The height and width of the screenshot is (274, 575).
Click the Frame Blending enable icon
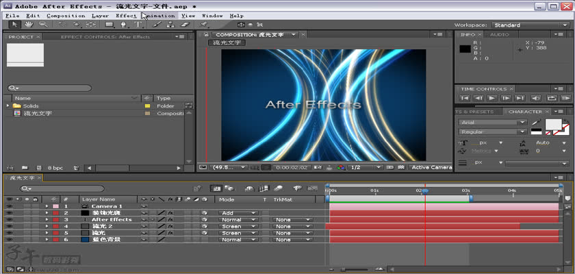point(264,188)
